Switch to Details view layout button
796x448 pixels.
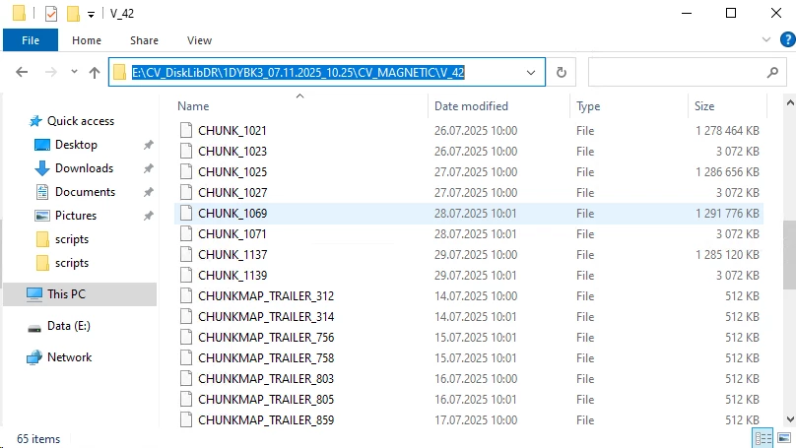[x=763, y=438]
